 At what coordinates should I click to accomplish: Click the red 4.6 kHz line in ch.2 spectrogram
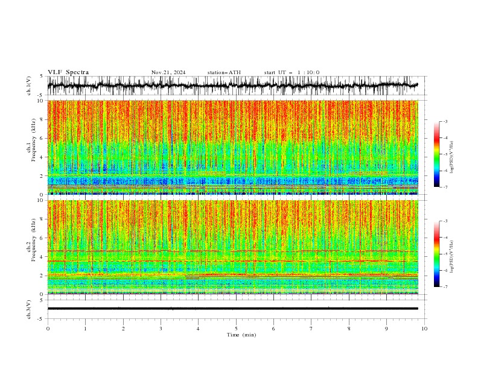pyautogui.click(x=233, y=251)
